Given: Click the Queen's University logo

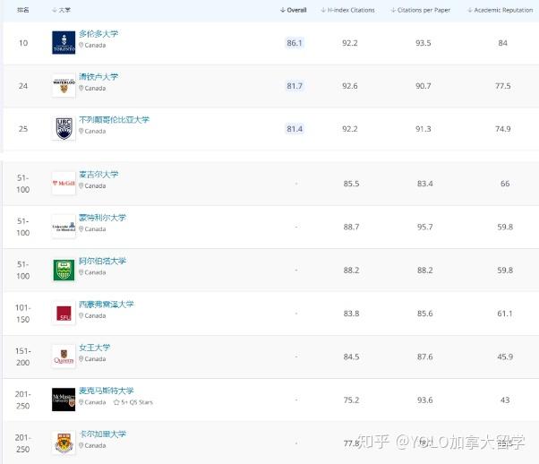Looking at the screenshot, I should 64,357.
